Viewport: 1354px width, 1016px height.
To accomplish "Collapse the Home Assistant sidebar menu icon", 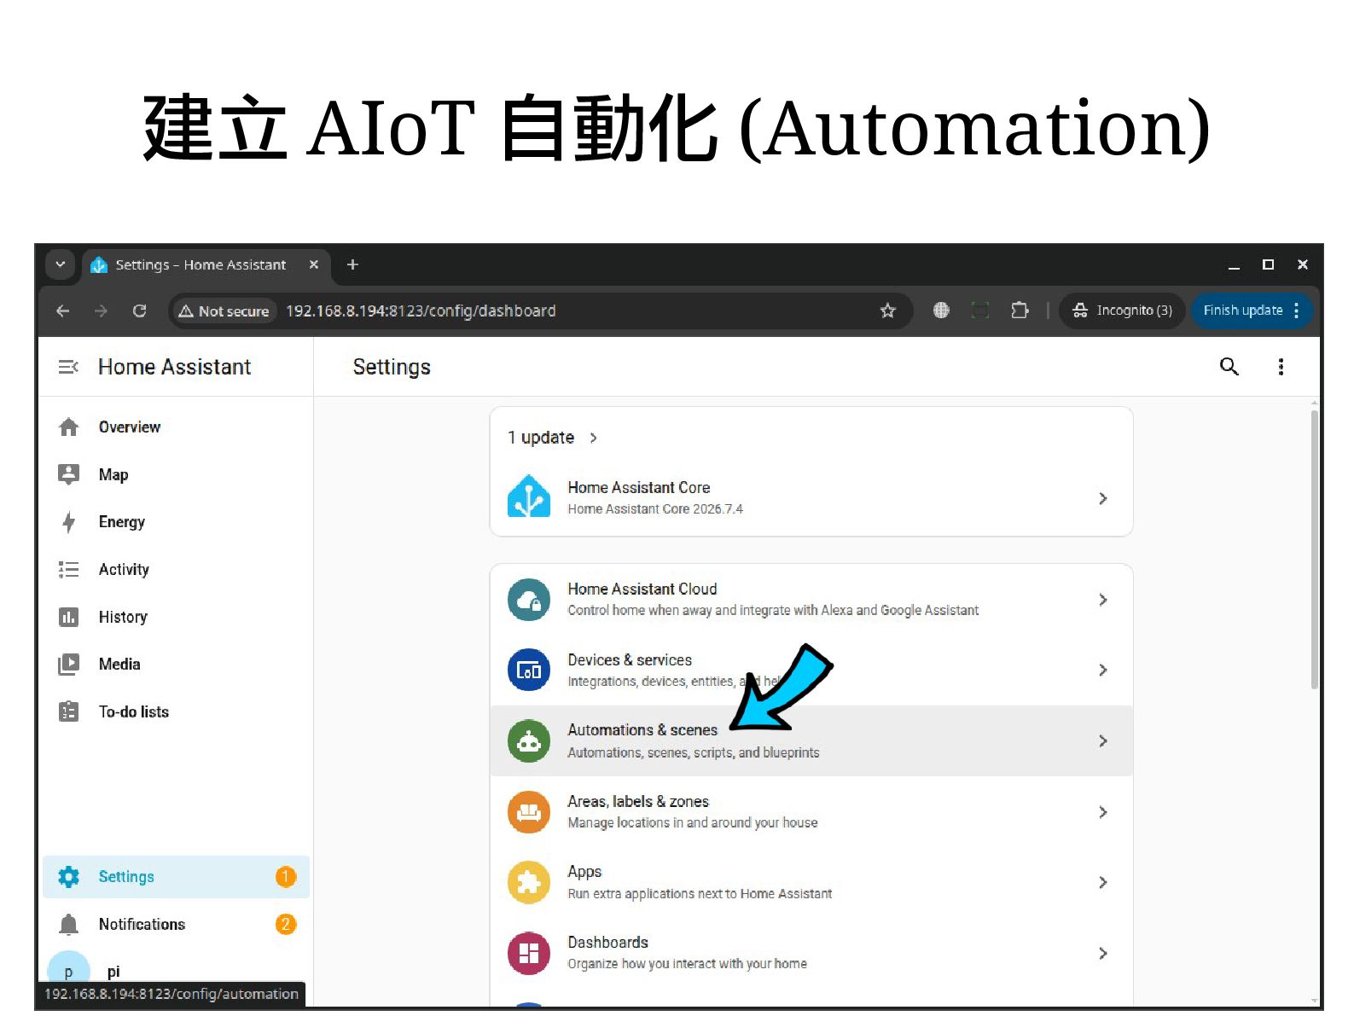I will click(x=68, y=367).
